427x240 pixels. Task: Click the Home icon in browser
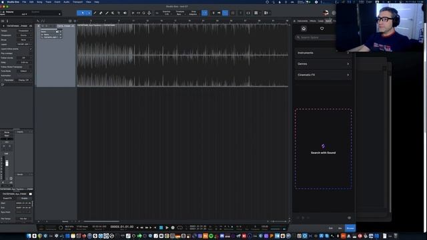tap(304, 29)
